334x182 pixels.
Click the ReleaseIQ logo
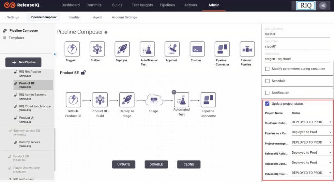(x=22, y=5)
